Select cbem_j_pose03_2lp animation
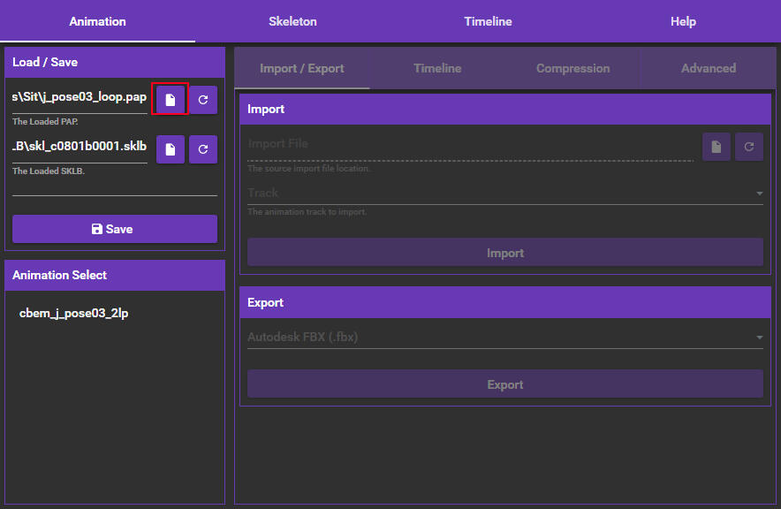The image size is (781, 509). [74, 313]
